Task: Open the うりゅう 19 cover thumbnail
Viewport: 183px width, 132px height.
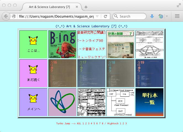Action: click(149, 73)
